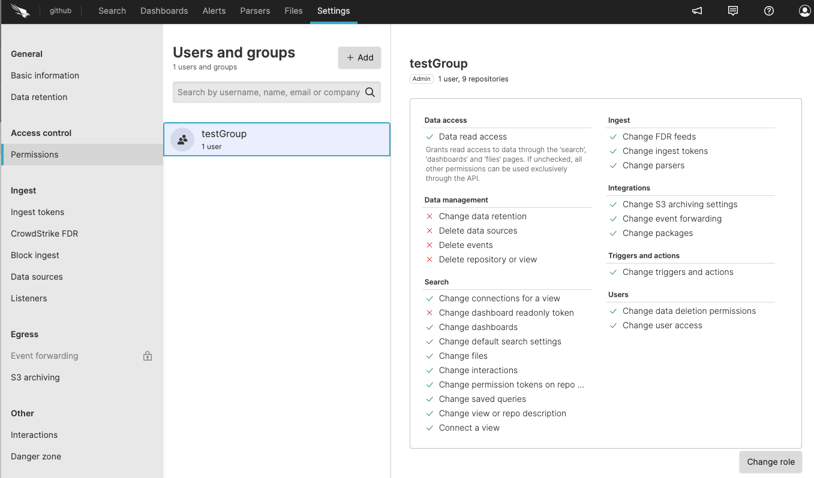Image resolution: width=814 pixels, height=478 pixels.
Task: Open help using the question mark icon
Action: pos(768,10)
